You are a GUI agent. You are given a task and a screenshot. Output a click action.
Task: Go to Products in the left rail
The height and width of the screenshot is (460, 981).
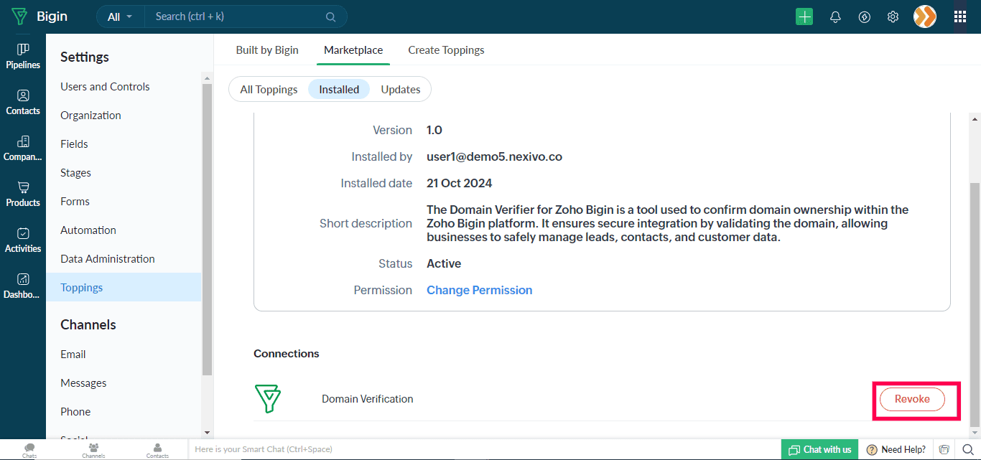pyautogui.click(x=23, y=194)
